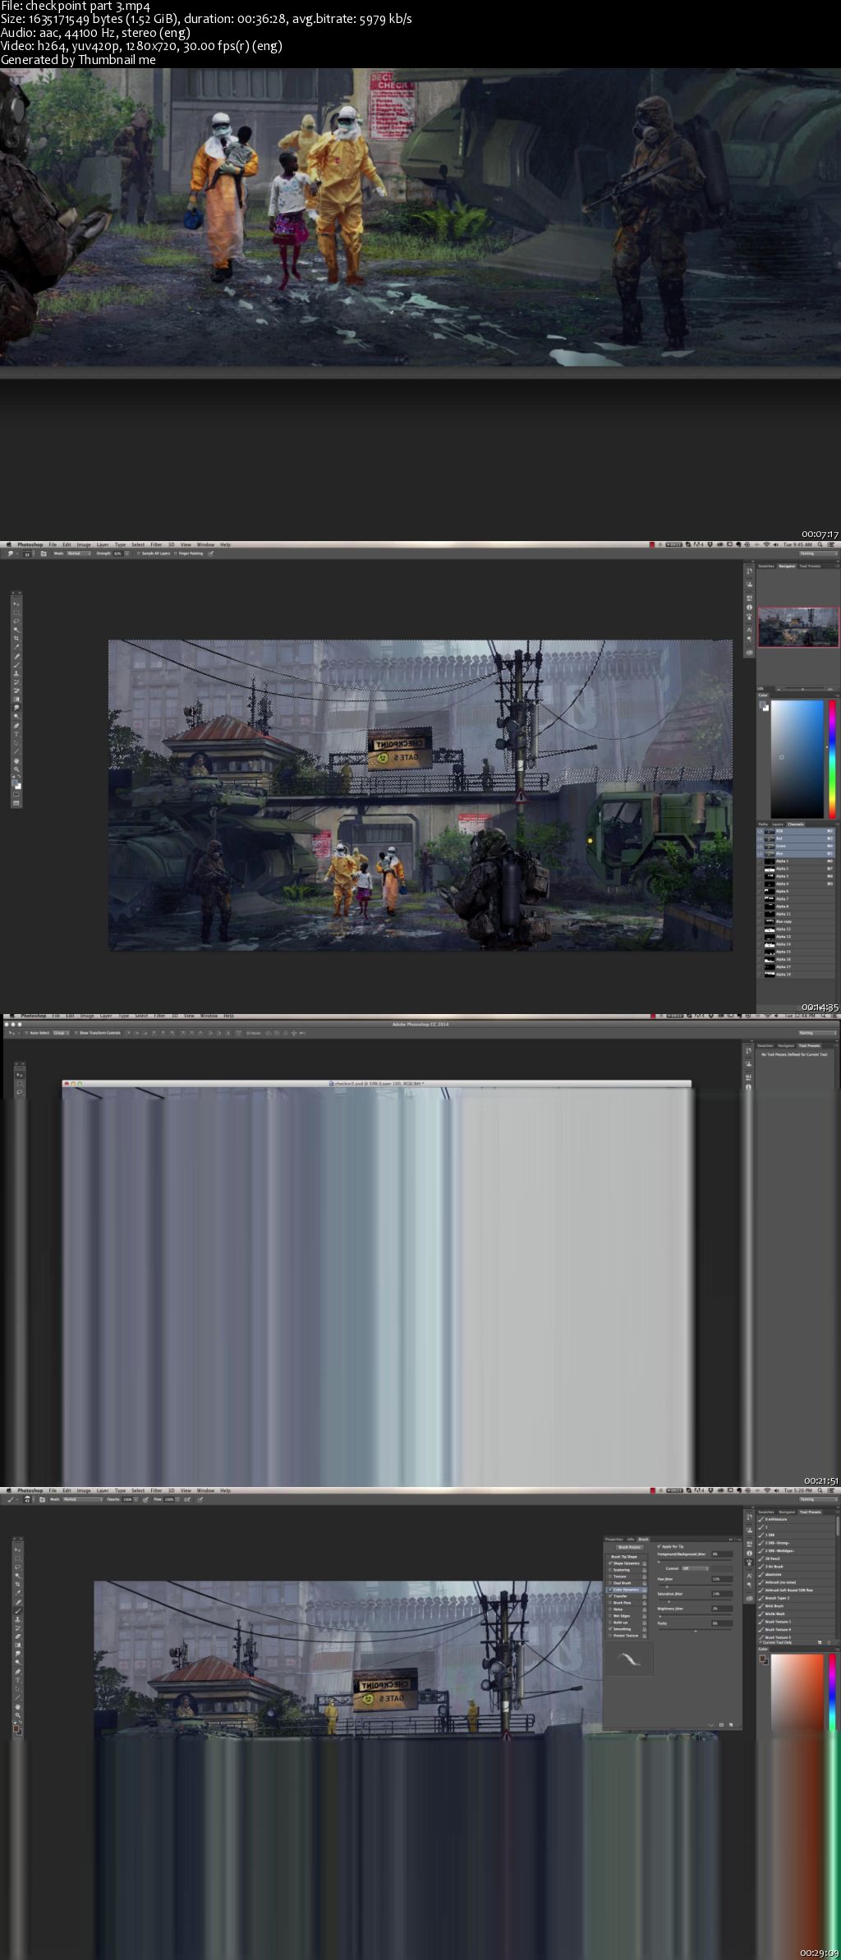
Task: Open Layer menu in 00:14:35 frame
Action: coord(103,544)
